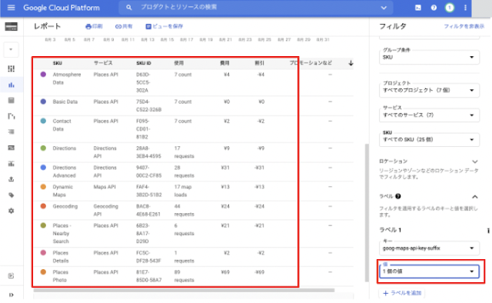Open the notifications badge in the header
The image size is (492, 303).
pos(450,8)
